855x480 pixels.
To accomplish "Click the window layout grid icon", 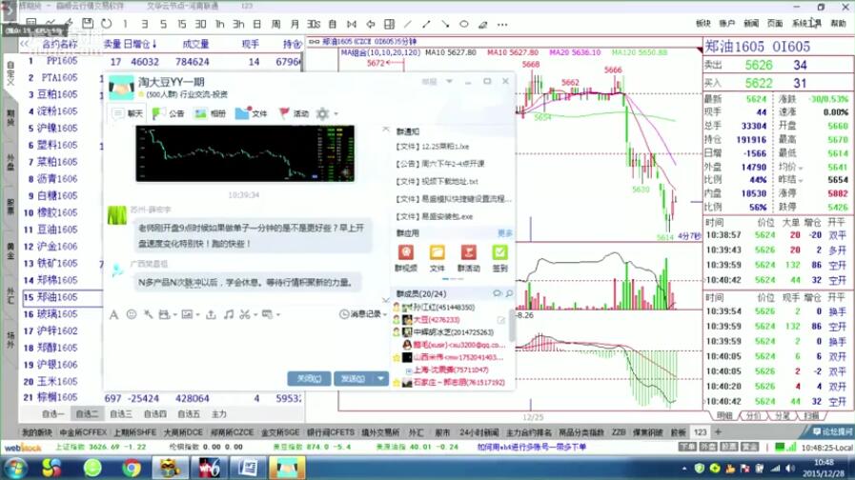I will tap(389, 24).
